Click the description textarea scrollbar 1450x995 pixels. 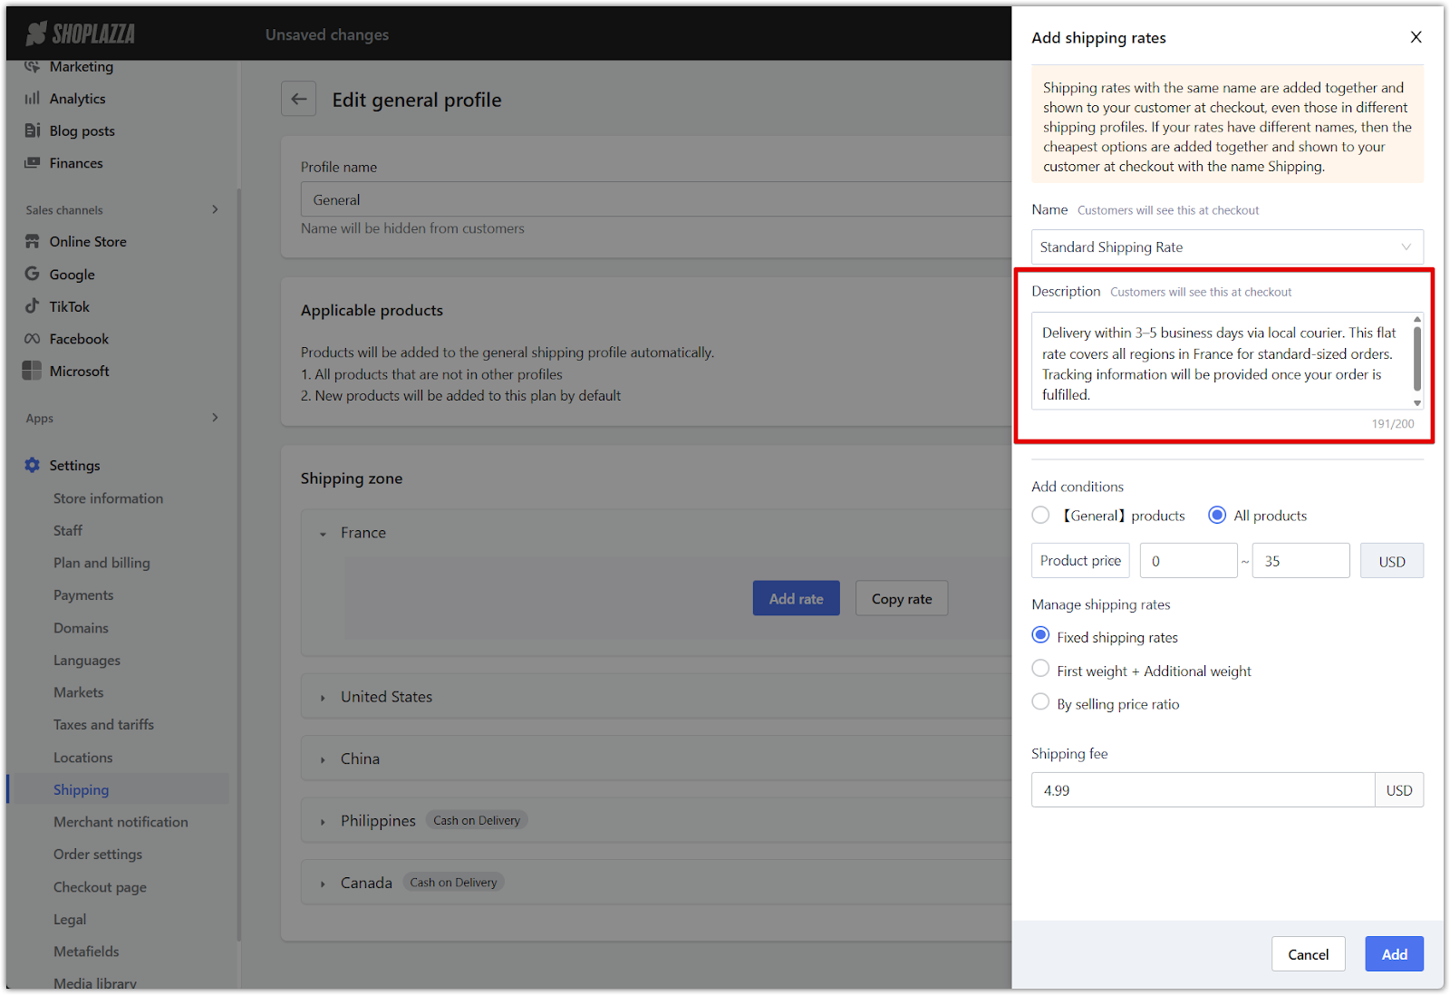(x=1417, y=361)
